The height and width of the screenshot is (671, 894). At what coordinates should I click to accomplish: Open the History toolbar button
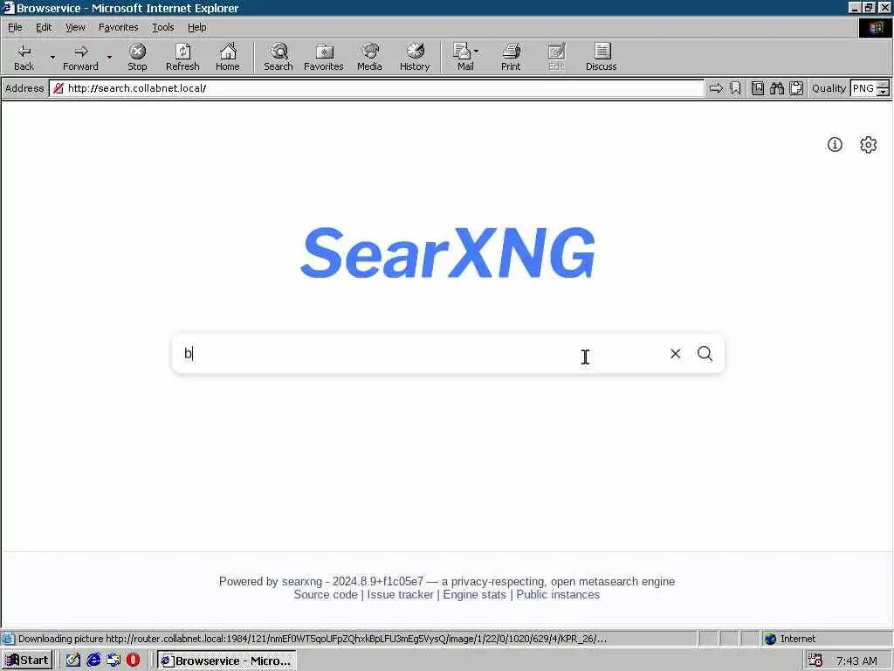tap(415, 57)
